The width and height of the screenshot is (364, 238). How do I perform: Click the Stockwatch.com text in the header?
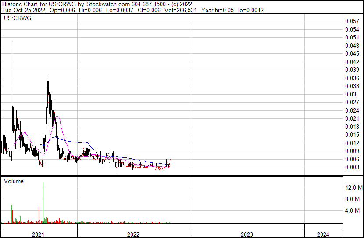[107, 4]
